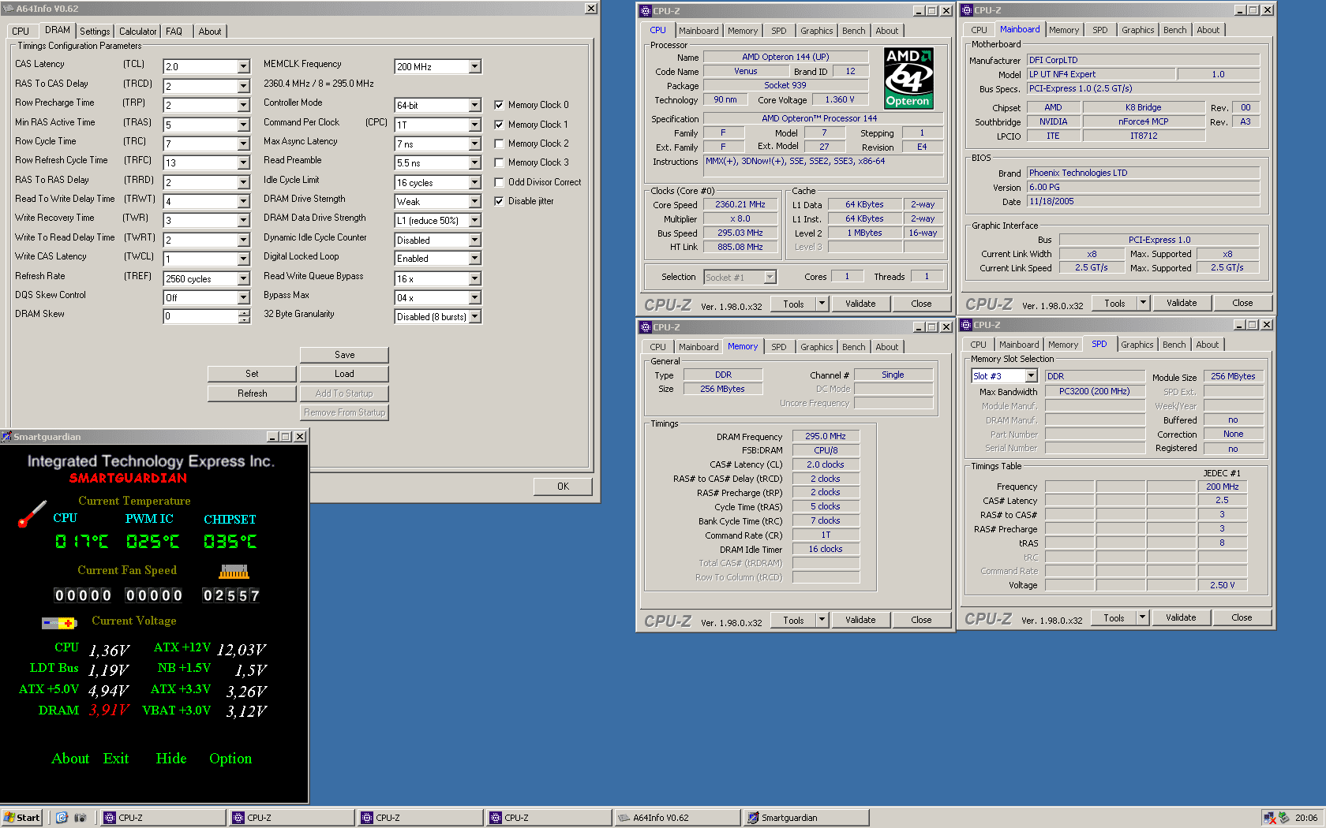The width and height of the screenshot is (1326, 828).
Task: Activate the first CPU-Z taskbar button
Action: [162, 818]
